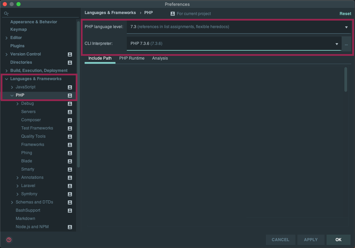Open the Smarty settings page
This screenshot has width=355, height=248.
[x=28, y=169]
